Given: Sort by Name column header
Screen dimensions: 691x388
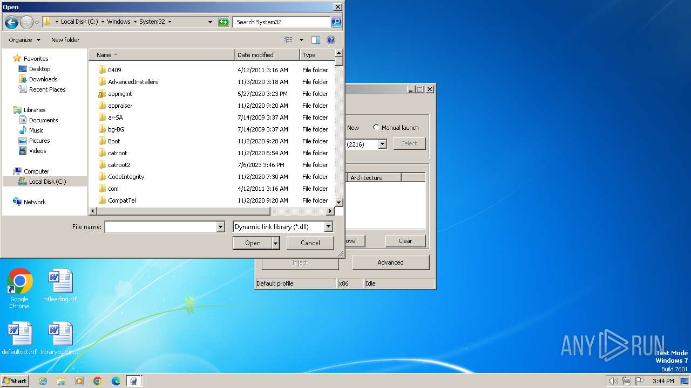Looking at the screenshot, I should 162,55.
